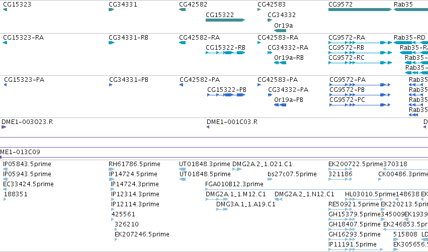428x252 pixels.
Task: Select the RE50921.5prime EST label
Action: tap(354, 204)
